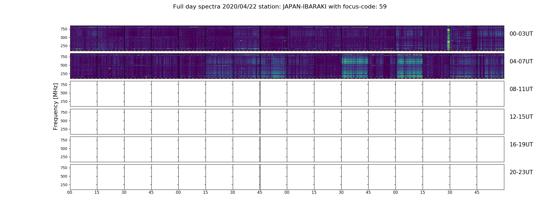Click the 750 tick label of the 20-23UT panel
This screenshot has width=560, height=213.
coord(64,168)
